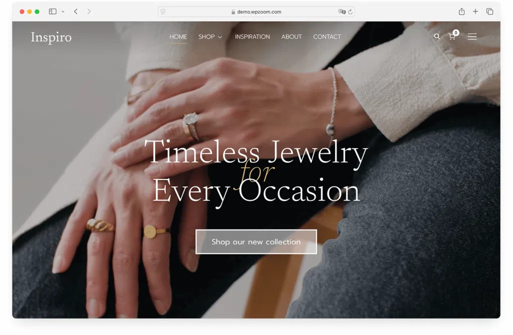This screenshot has width=513, height=335.
Task: Toggle the Safari sidebar icon
Action: [53, 12]
